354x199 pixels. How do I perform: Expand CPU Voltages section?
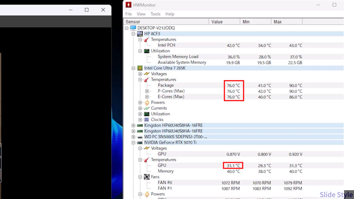coord(140,74)
